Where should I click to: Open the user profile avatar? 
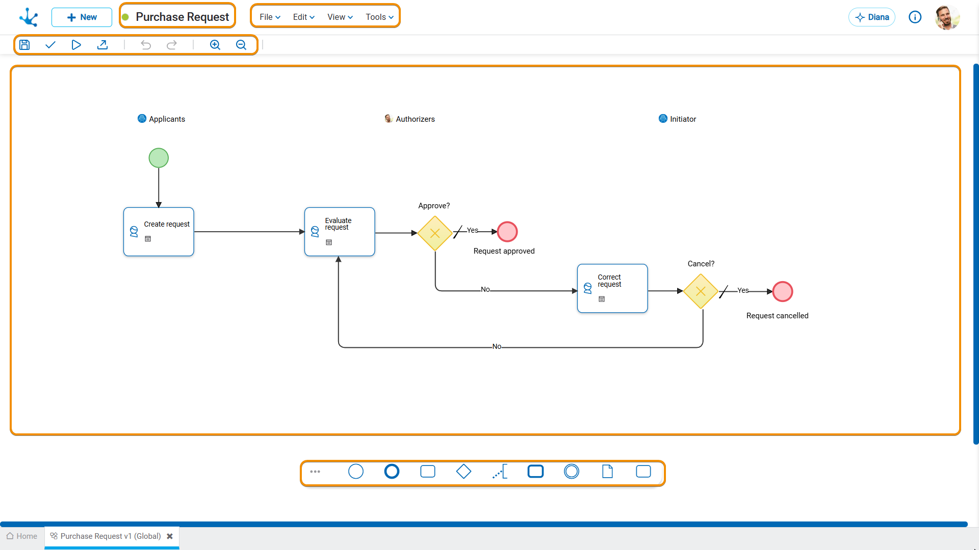[x=947, y=17]
